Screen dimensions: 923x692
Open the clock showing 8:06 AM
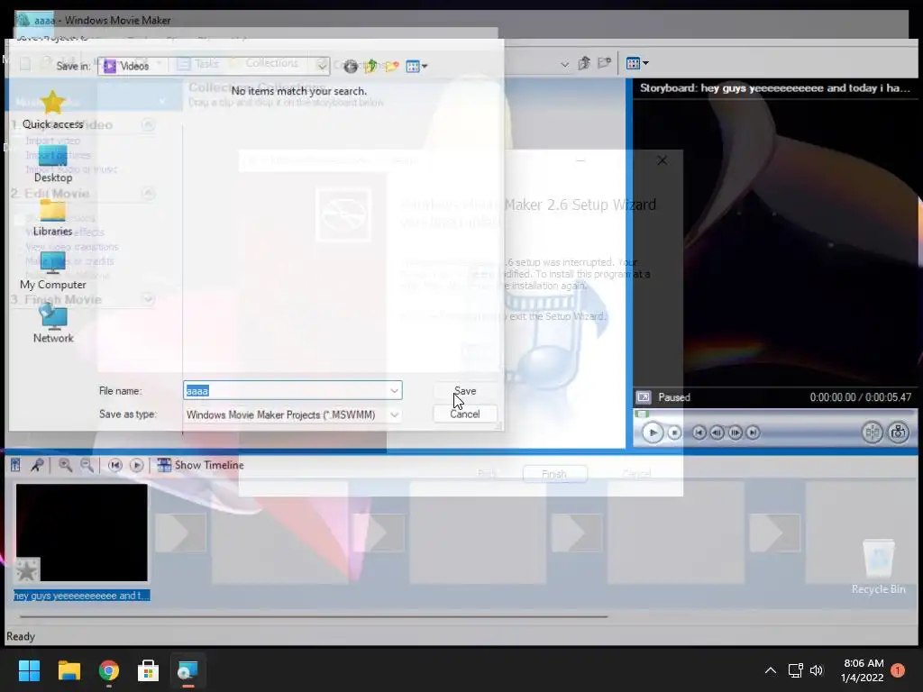coord(863,670)
